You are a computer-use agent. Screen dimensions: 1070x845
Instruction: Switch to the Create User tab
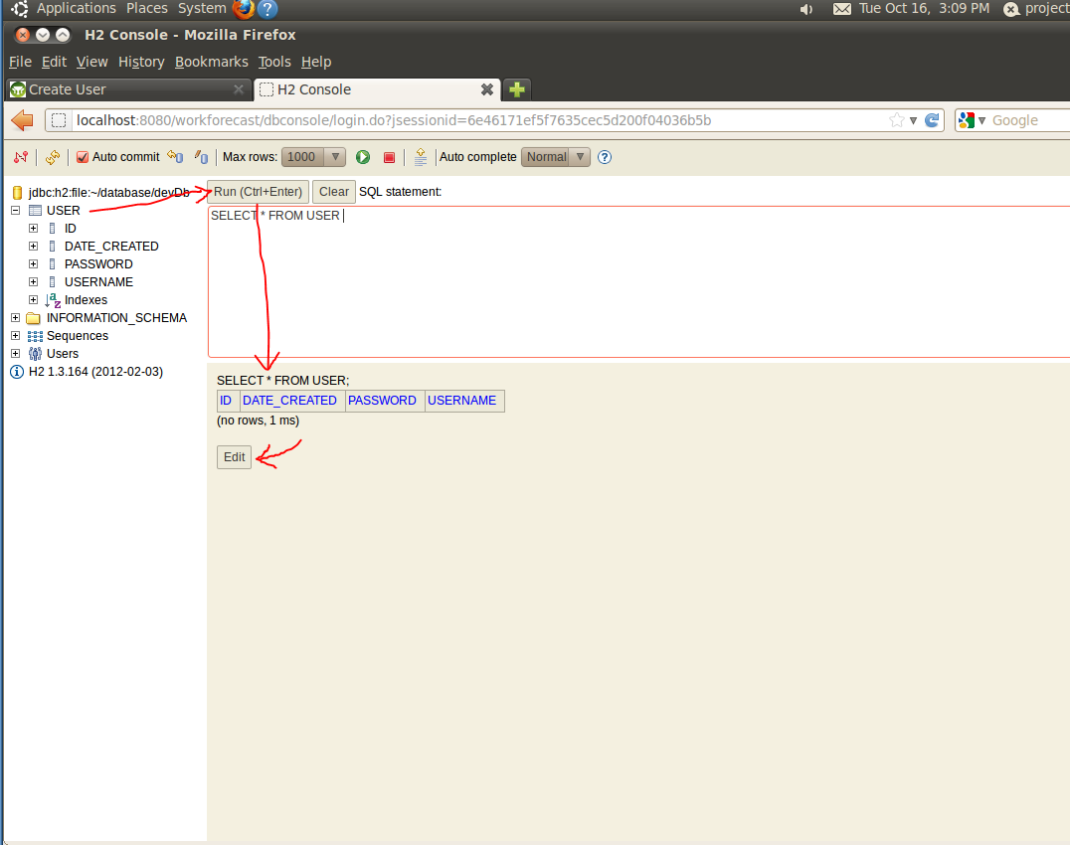tap(128, 89)
